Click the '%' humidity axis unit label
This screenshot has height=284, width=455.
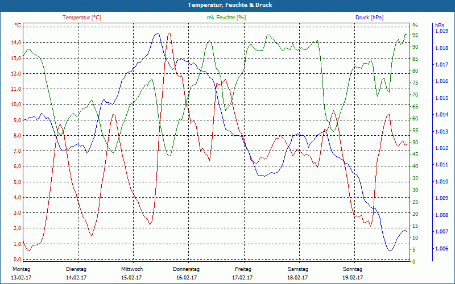click(415, 26)
